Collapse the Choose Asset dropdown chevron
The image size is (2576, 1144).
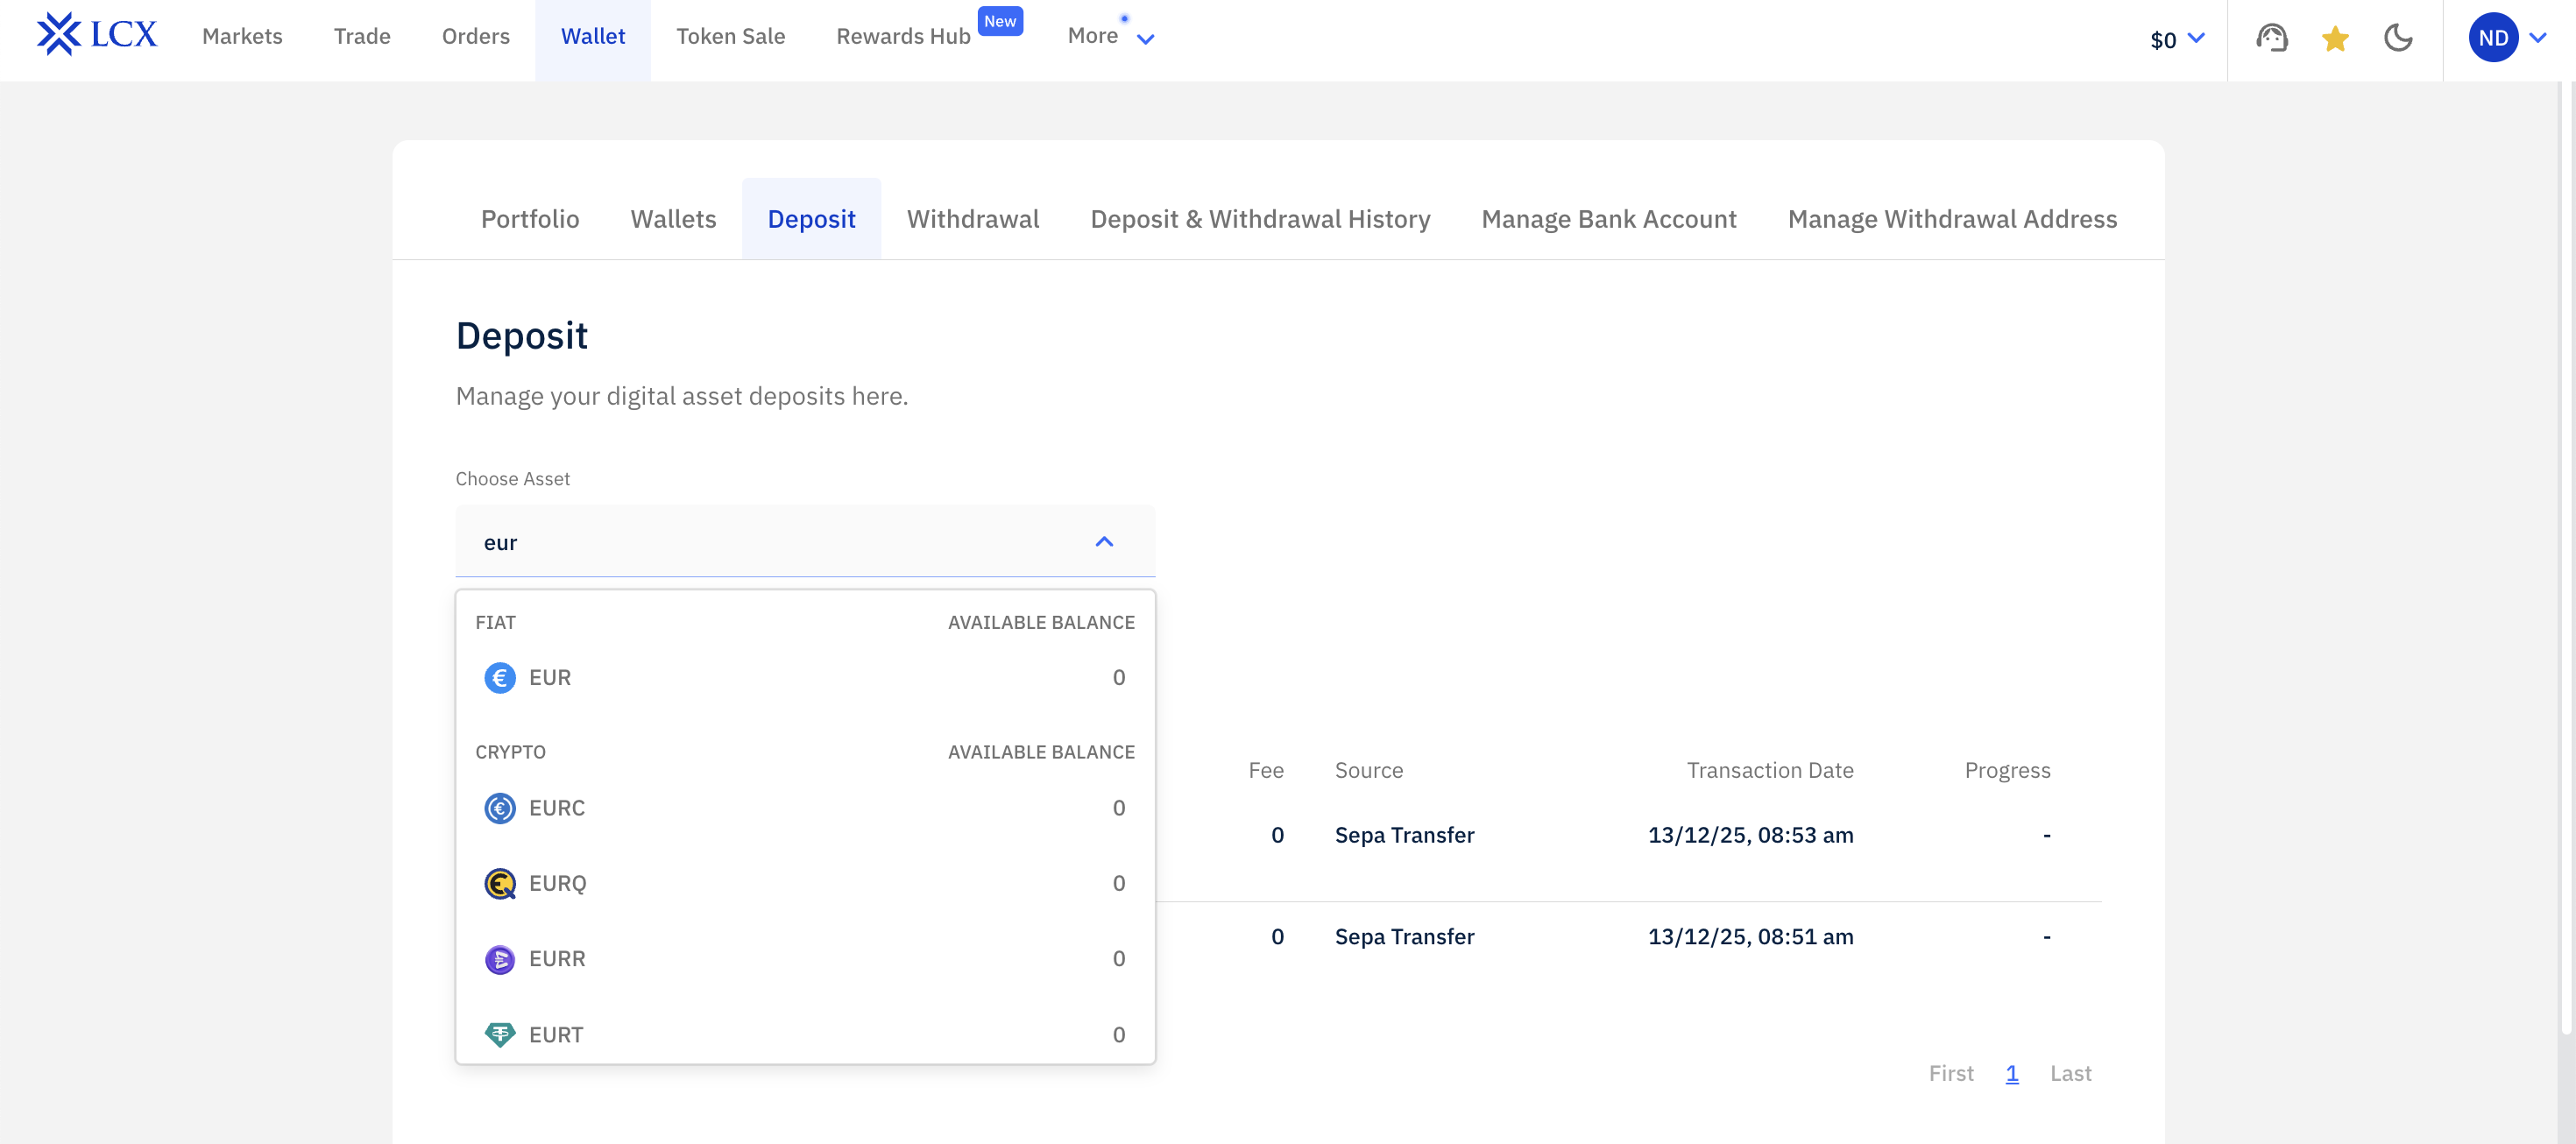[x=1103, y=542]
